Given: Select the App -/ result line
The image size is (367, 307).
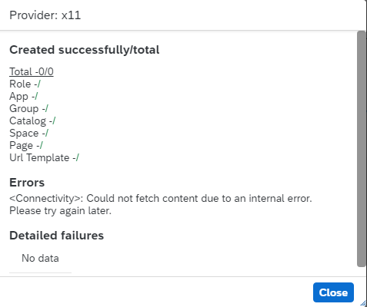Looking at the screenshot, I should [x=24, y=96].
